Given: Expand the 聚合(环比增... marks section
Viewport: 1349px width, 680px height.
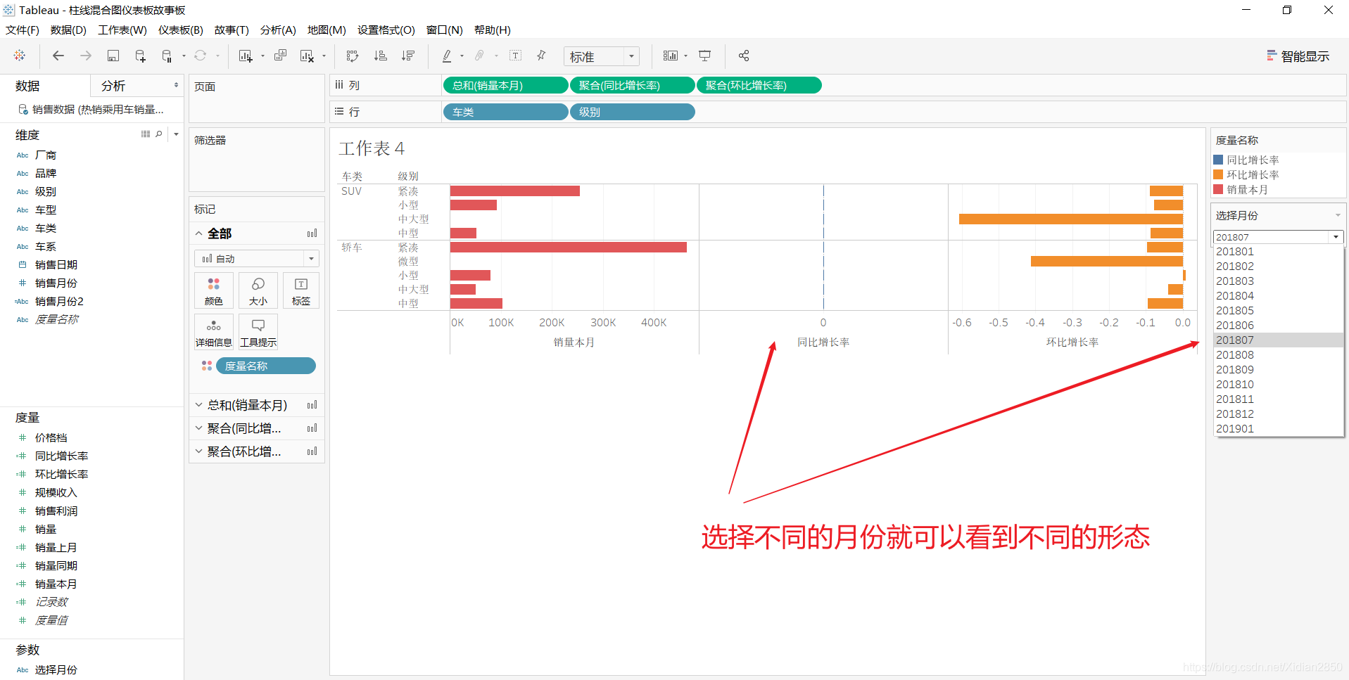Looking at the screenshot, I should click(199, 451).
